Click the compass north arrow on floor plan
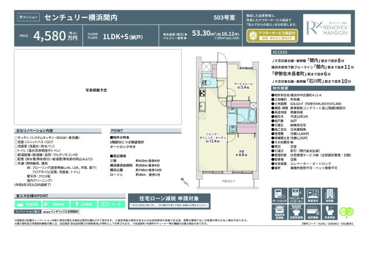 (185, 182)
